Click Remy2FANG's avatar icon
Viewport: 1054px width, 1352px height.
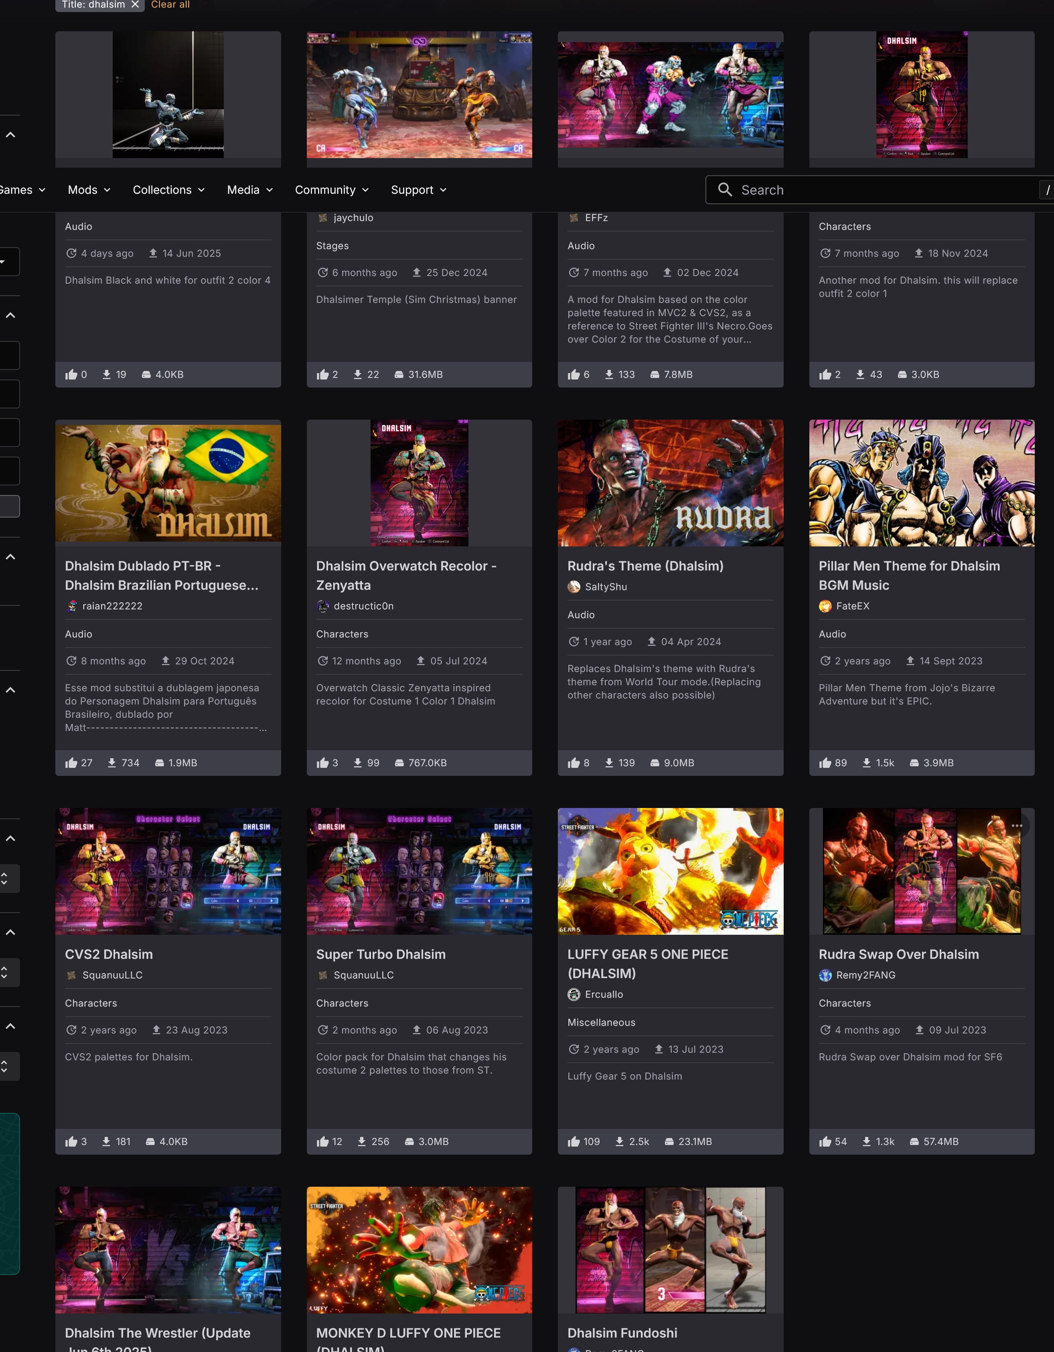point(825,975)
